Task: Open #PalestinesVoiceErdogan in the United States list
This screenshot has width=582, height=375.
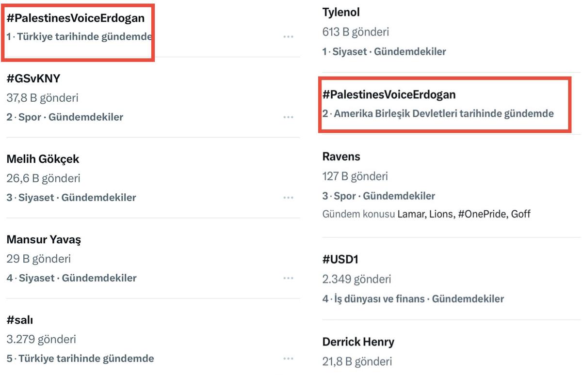Action: (x=389, y=94)
